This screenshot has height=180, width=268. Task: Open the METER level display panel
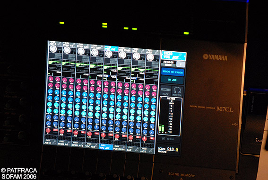(170, 117)
